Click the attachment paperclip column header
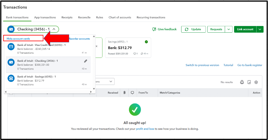This screenshot has width=268, height=140. pyautogui.click(x=124, y=93)
